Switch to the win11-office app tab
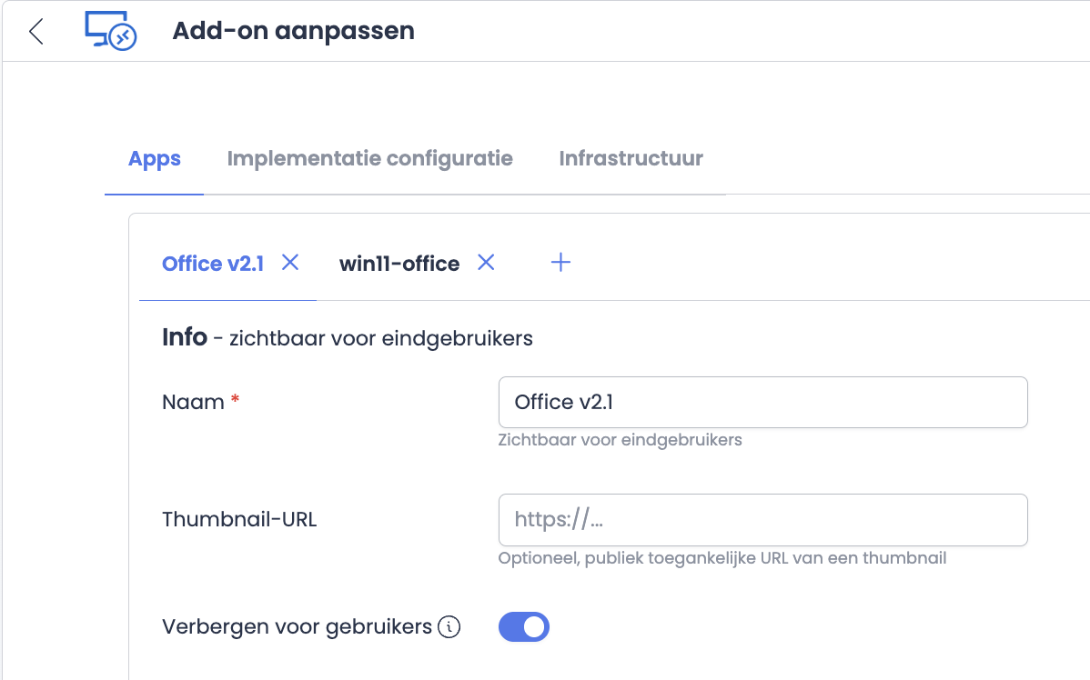The height and width of the screenshot is (680, 1090). tap(399, 264)
